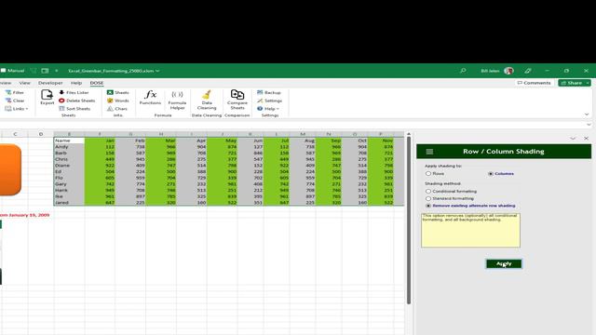
Task: Close the Row / Column Shading pane
Action: coord(586,139)
